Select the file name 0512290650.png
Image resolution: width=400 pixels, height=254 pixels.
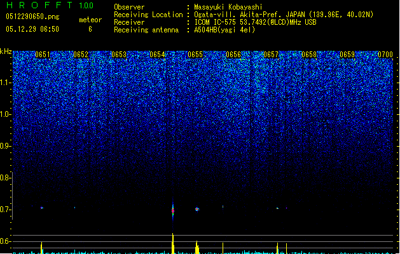tap(32, 17)
